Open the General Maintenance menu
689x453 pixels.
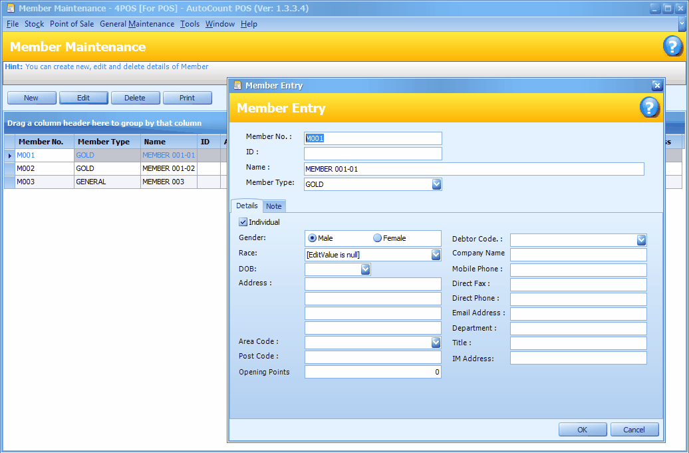pyautogui.click(x=137, y=24)
